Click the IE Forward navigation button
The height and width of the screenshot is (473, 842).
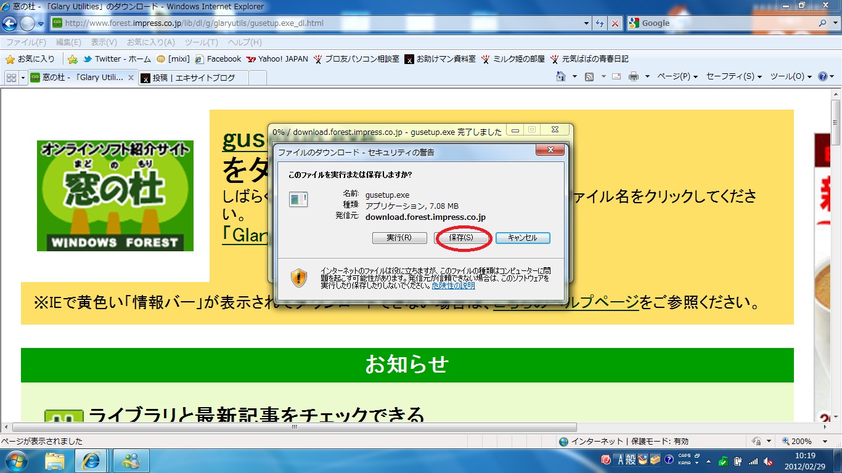[27, 23]
